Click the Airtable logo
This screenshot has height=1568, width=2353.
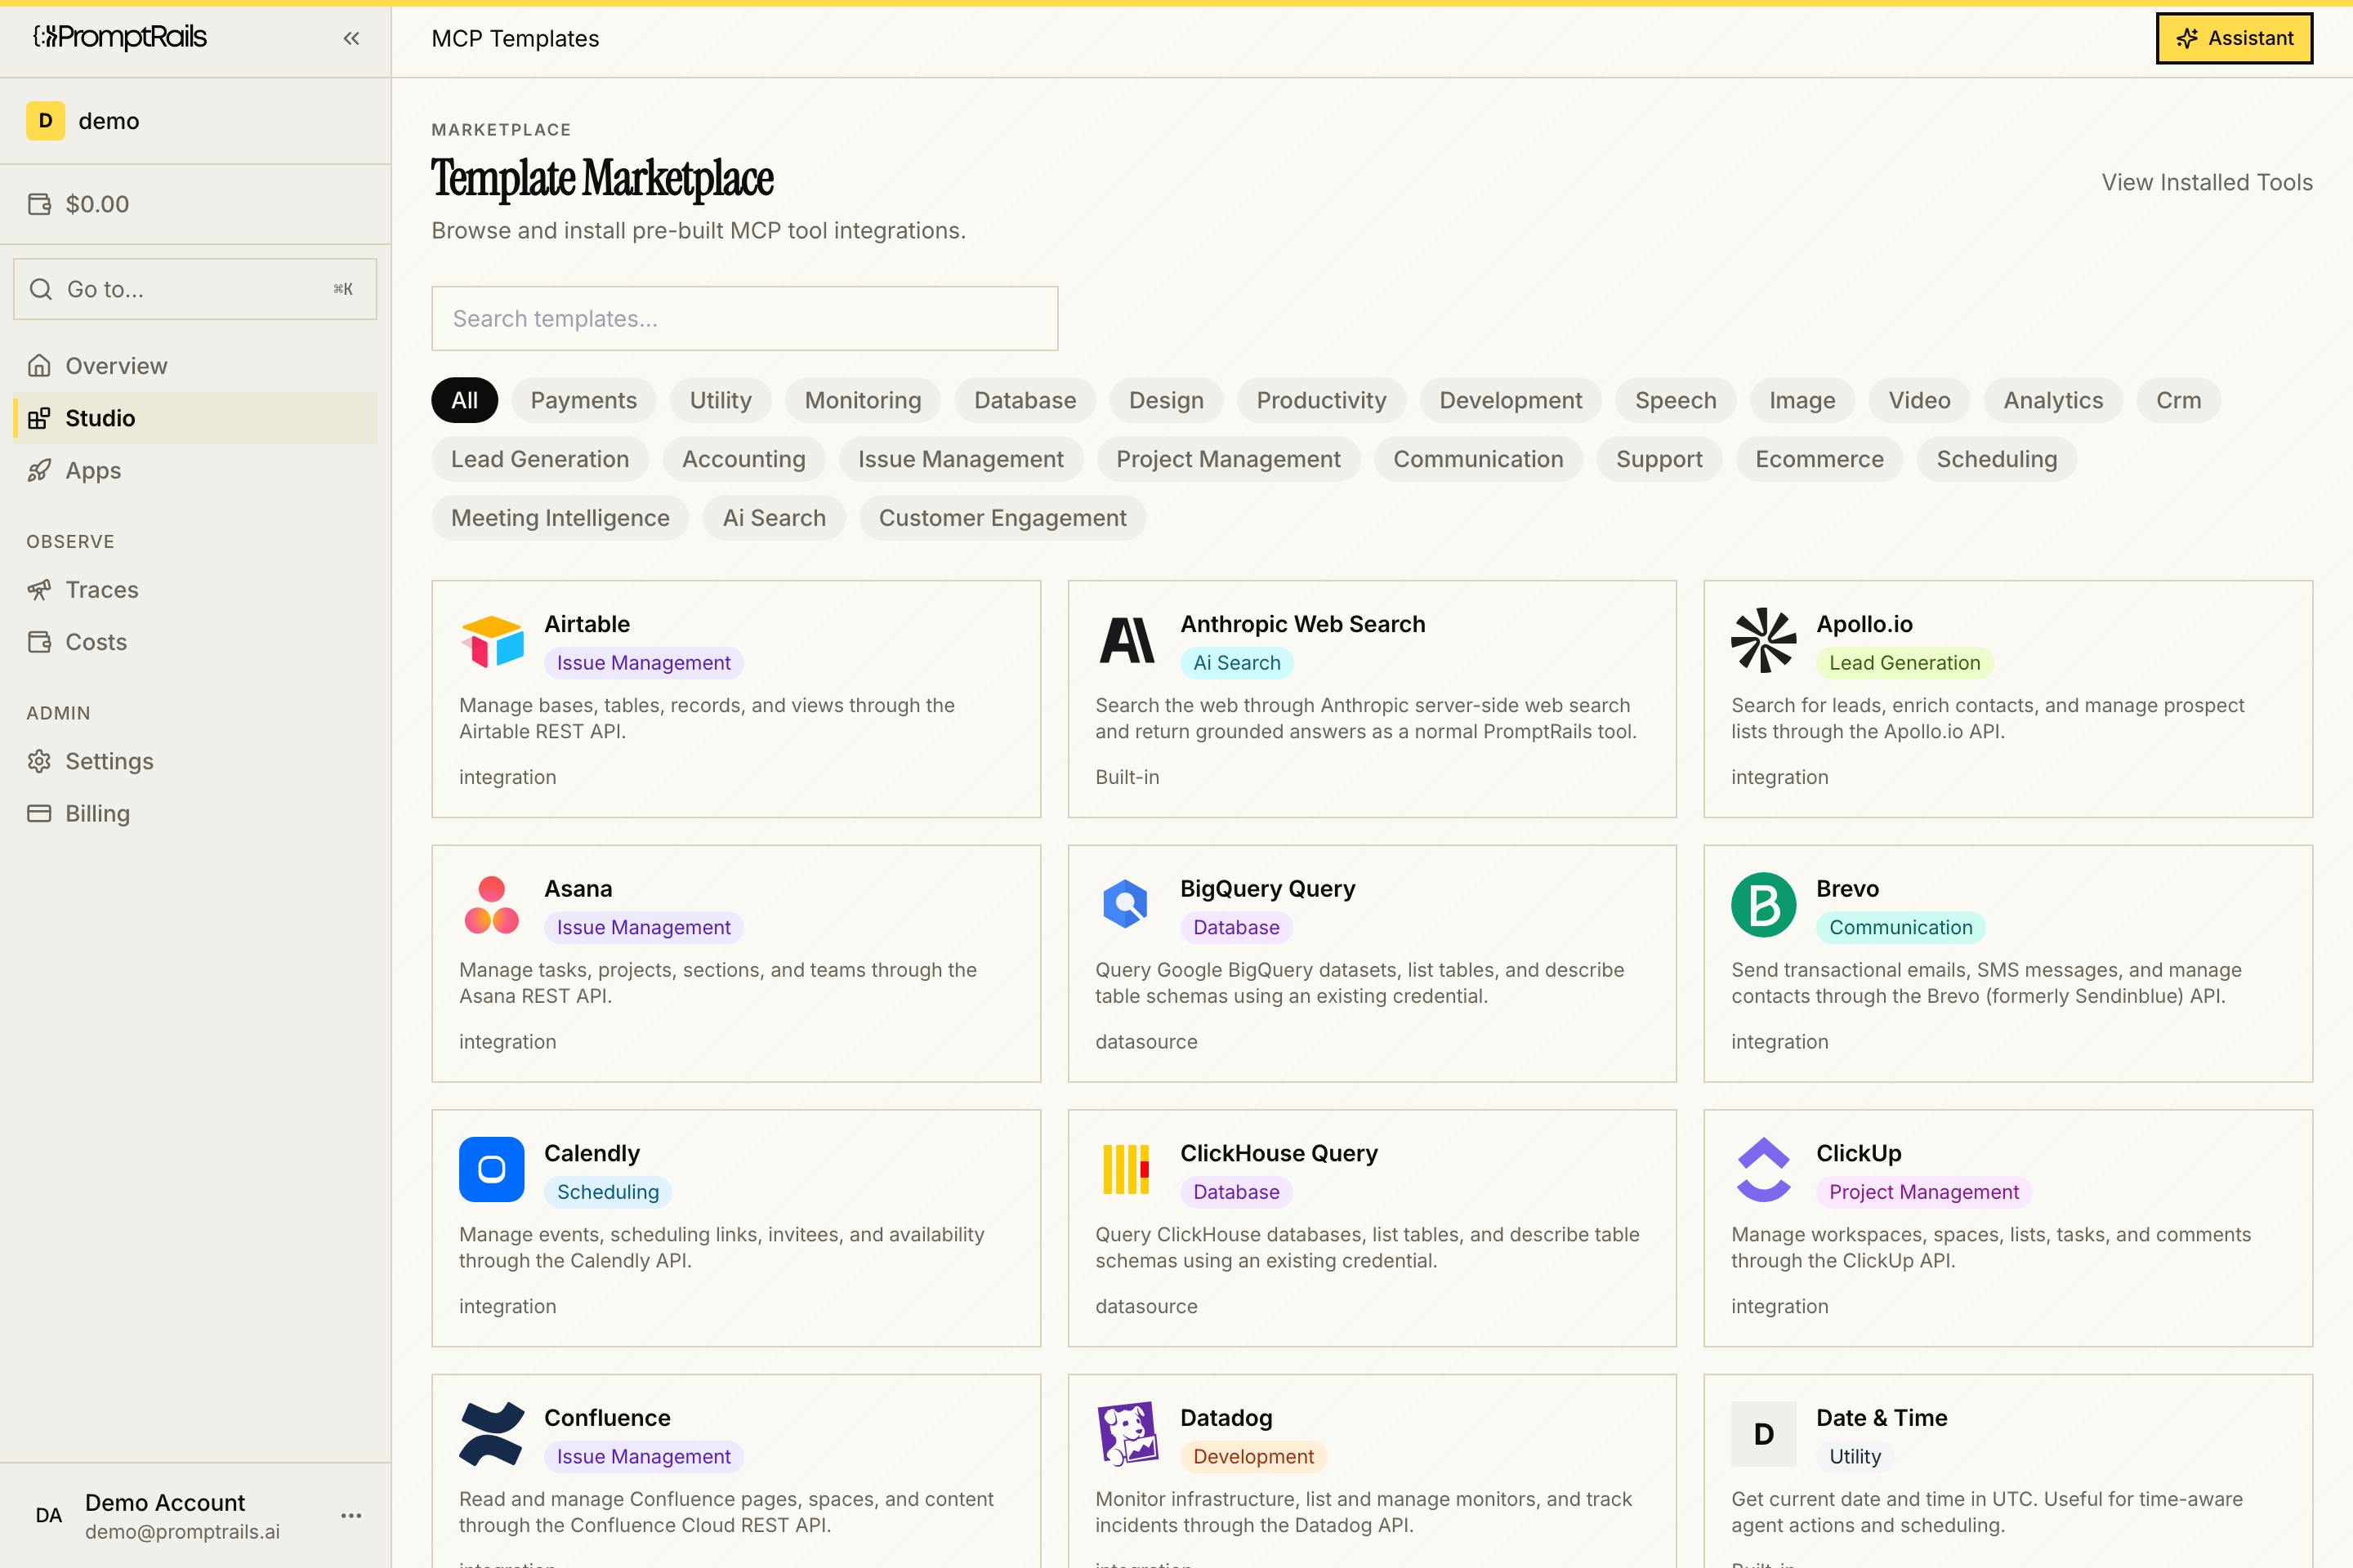tap(491, 641)
